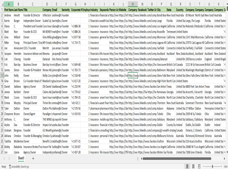Click the horizontal scrollbar thumb

176,159
